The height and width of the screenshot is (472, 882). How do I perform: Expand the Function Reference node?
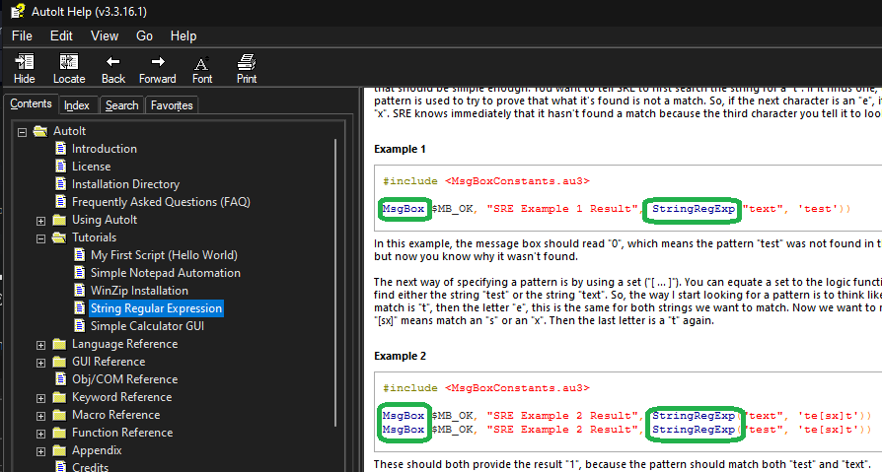(x=41, y=435)
